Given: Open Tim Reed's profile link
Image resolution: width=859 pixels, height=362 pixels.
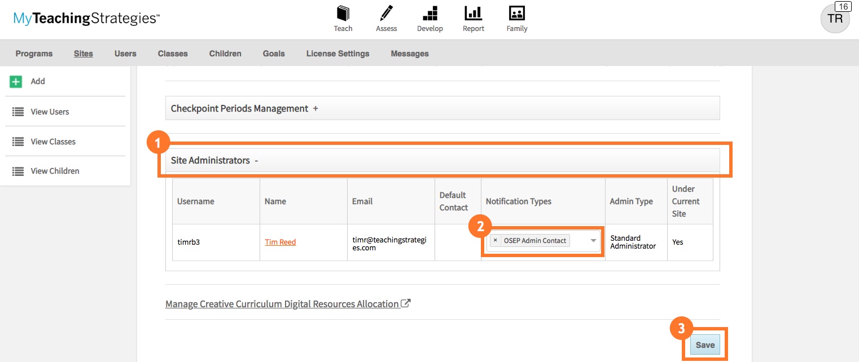Looking at the screenshot, I should [x=280, y=242].
